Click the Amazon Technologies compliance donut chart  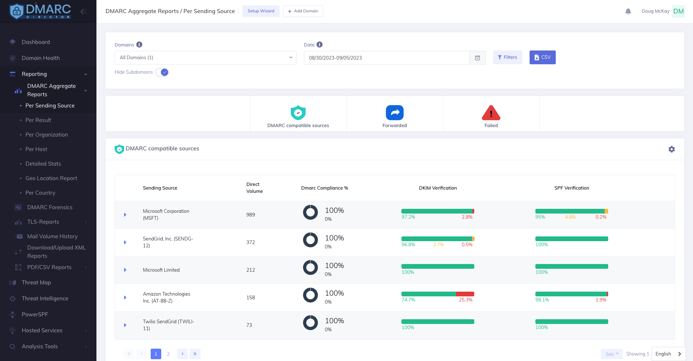(310, 295)
